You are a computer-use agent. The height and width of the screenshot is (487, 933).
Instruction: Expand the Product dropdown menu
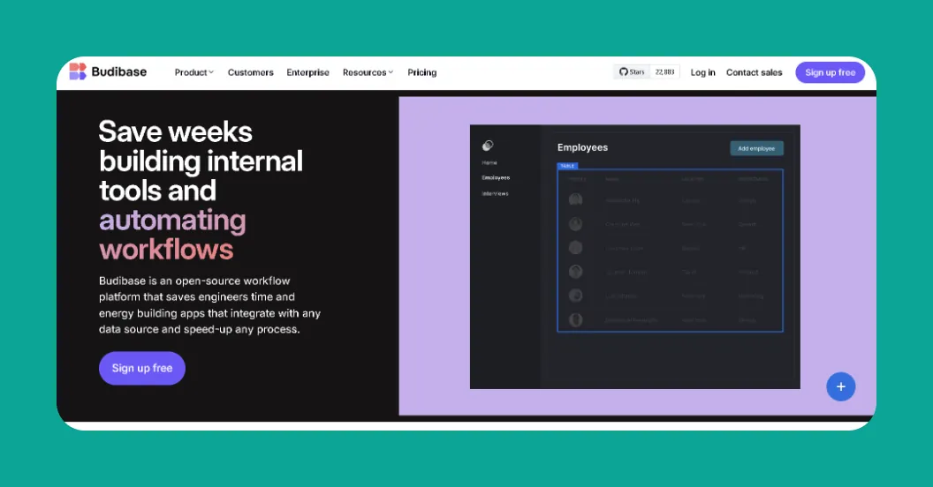193,72
